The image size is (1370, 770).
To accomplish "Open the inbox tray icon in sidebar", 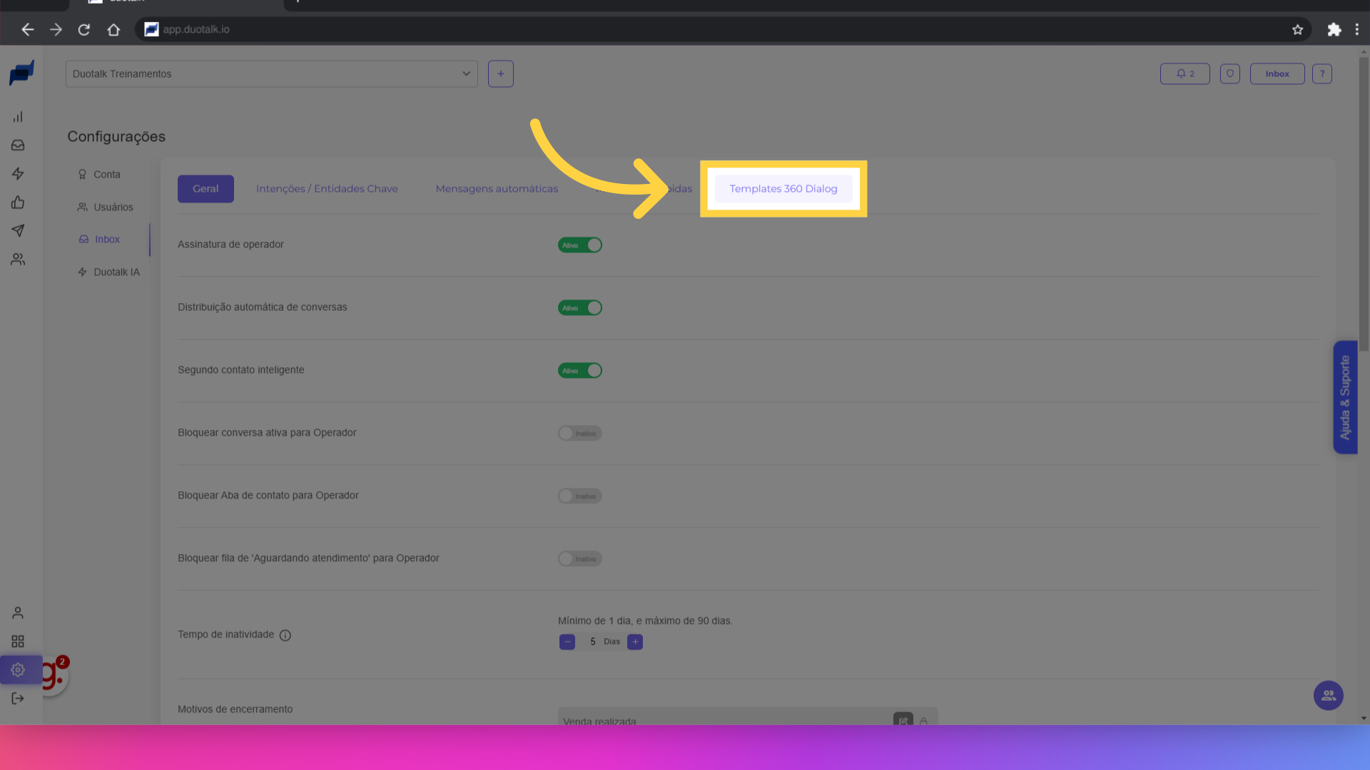I will pyautogui.click(x=18, y=145).
